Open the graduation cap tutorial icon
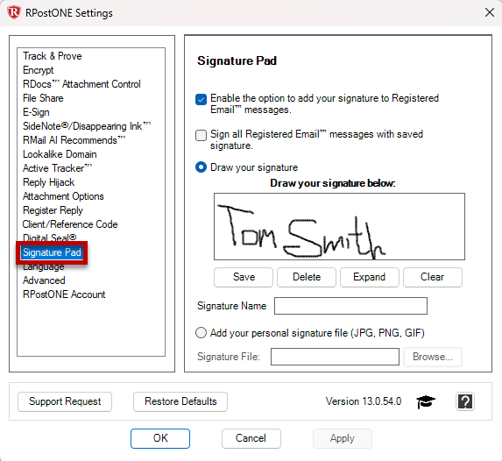Viewport: 502px width, 461px height. pos(426,401)
